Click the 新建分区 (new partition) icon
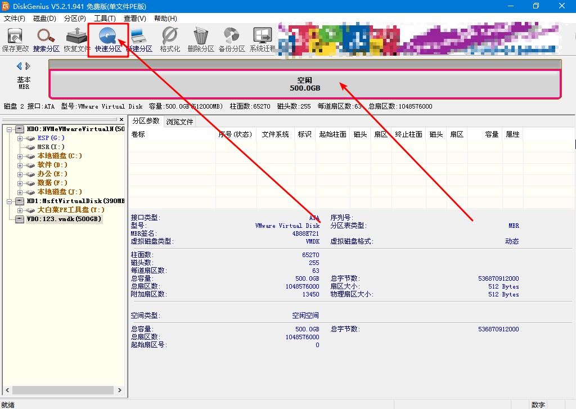 coord(138,38)
